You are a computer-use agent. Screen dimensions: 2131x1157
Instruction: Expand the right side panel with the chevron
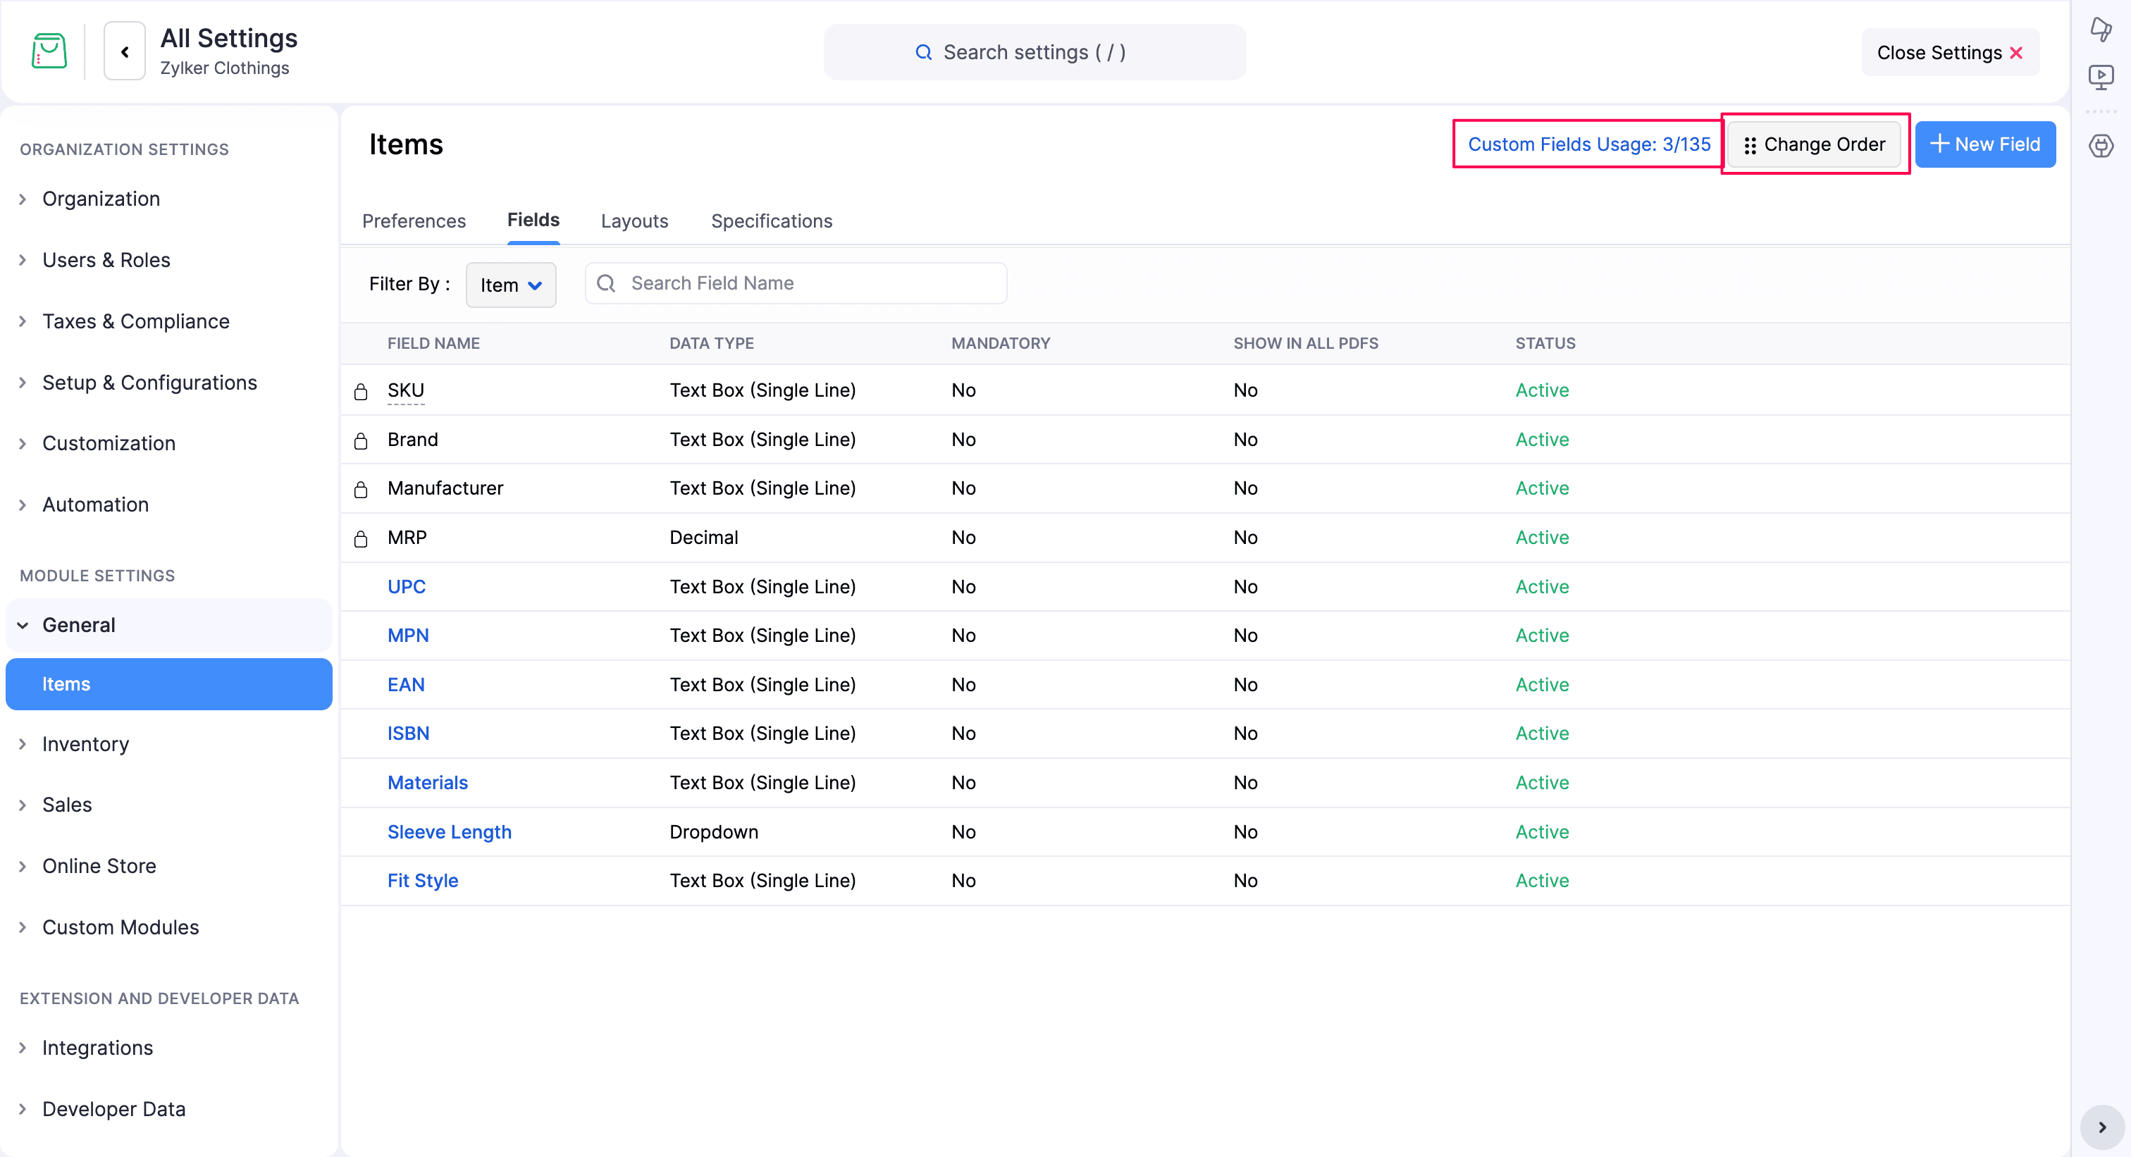[x=2102, y=1127]
